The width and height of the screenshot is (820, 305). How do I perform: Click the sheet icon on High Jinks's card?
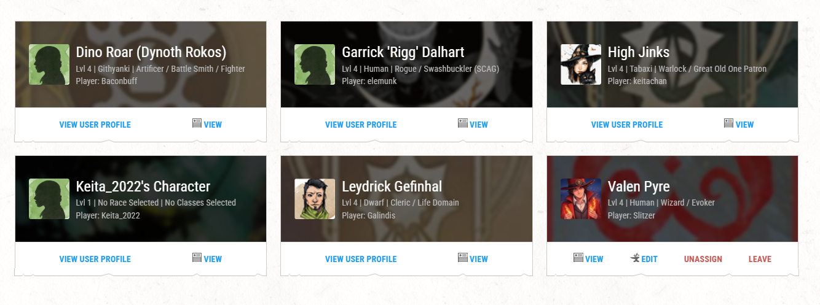click(x=729, y=123)
